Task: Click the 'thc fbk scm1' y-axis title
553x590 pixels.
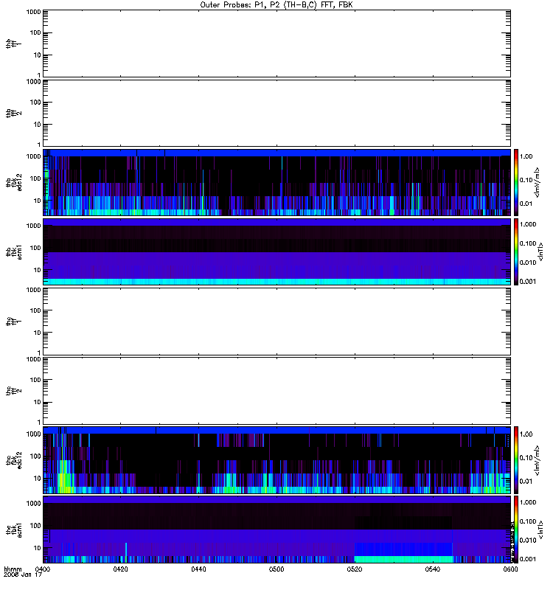Action: (14, 530)
